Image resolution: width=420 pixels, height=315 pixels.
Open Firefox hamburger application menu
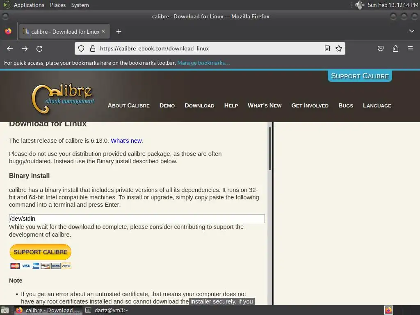coord(410,48)
